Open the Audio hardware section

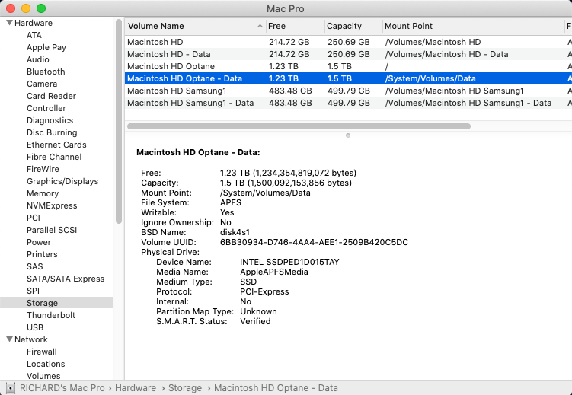point(38,59)
